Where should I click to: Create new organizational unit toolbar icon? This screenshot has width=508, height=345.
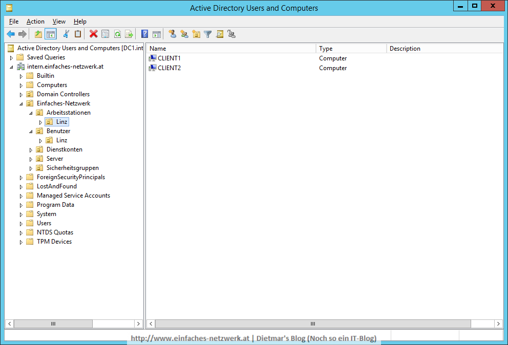click(x=196, y=34)
